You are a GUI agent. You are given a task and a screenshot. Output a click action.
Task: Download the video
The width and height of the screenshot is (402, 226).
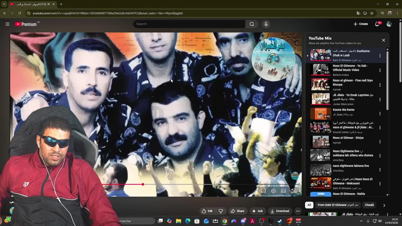pos(280,211)
